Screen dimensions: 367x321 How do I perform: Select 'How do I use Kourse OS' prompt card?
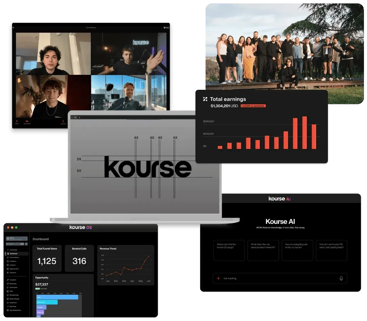[x=331, y=250]
